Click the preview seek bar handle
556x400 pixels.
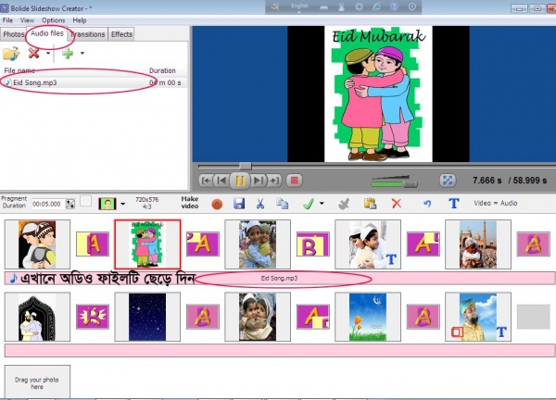pyautogui.click(x=245, y=166)
